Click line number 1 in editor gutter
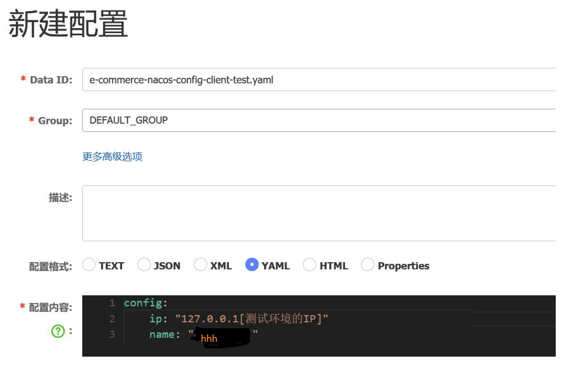 coord(112,303)
